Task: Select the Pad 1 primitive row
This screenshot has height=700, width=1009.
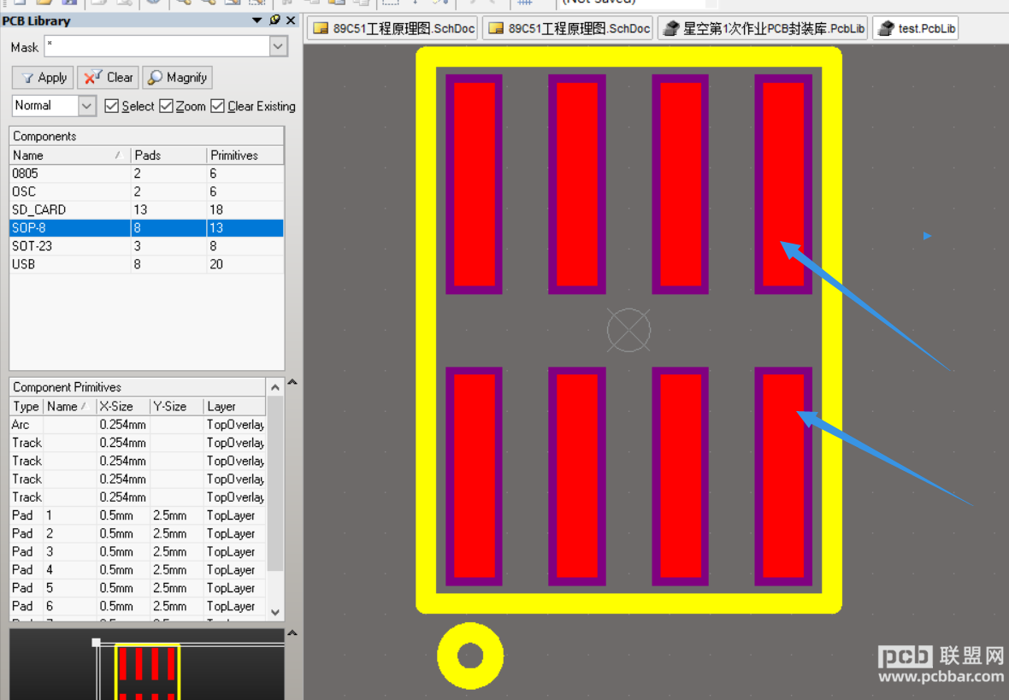Action: coord(138,515)
